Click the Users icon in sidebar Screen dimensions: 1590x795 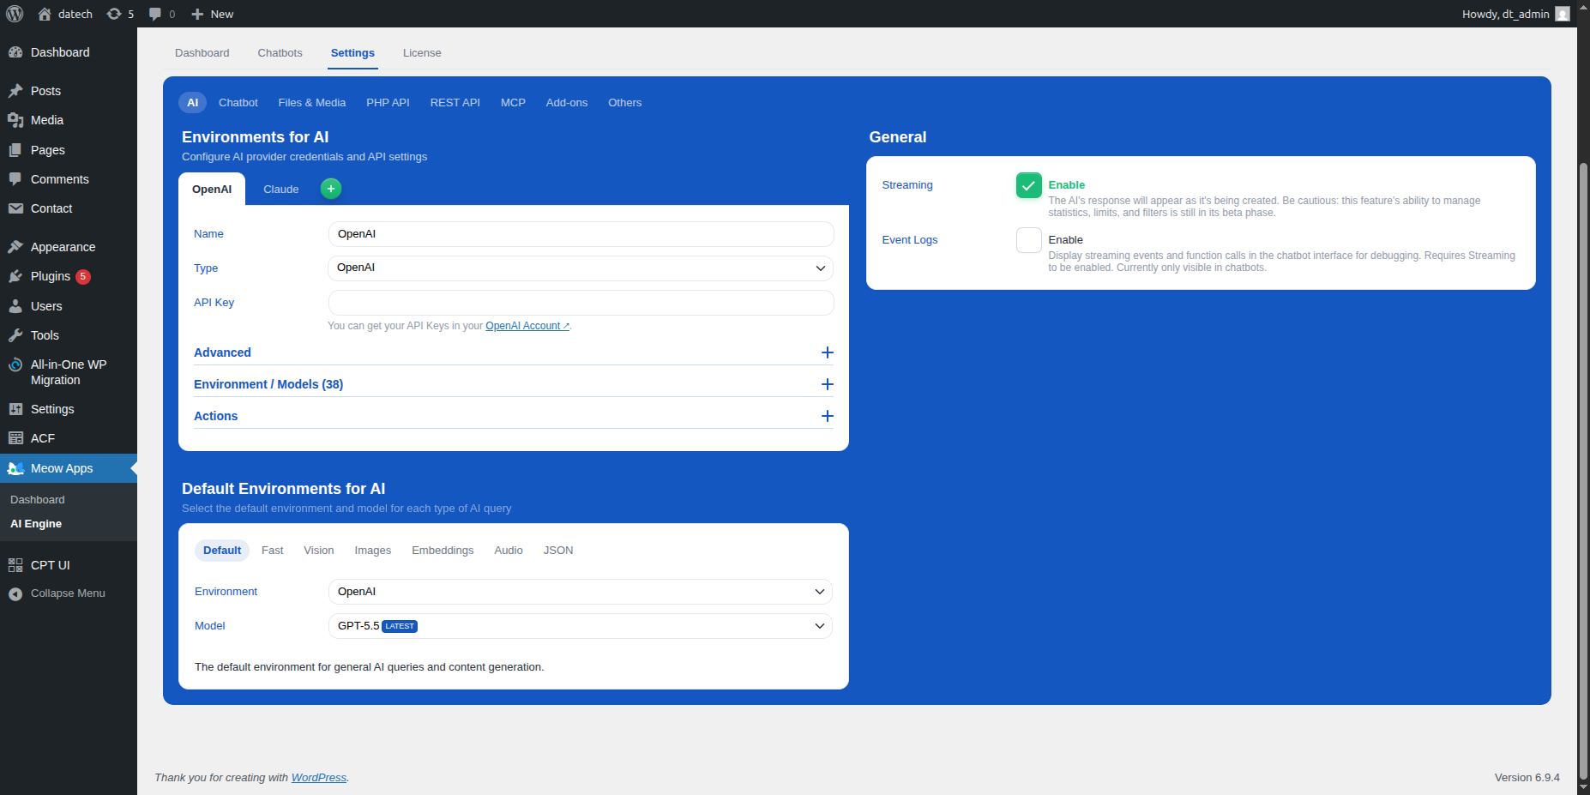point(15,306)
